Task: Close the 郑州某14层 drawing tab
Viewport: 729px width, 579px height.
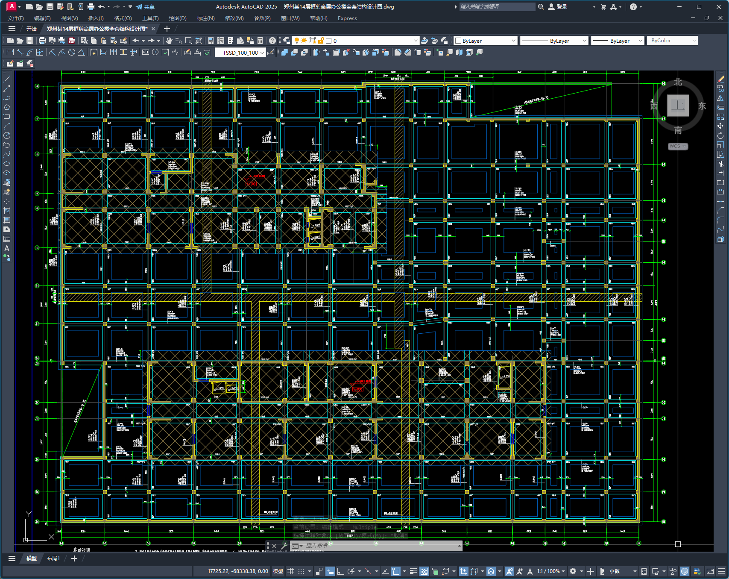Action: pyautogui.click(x=153, y=29)
